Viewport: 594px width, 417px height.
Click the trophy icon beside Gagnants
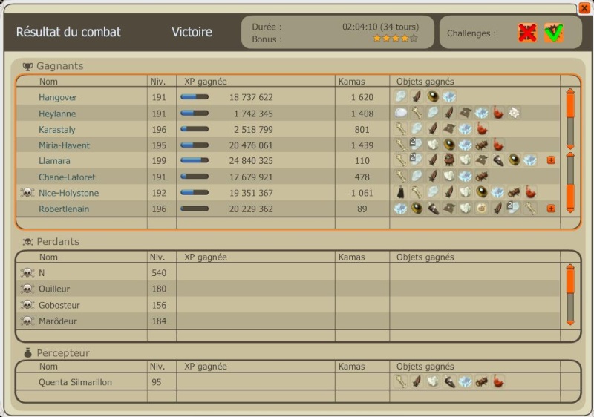pos(27,67)
